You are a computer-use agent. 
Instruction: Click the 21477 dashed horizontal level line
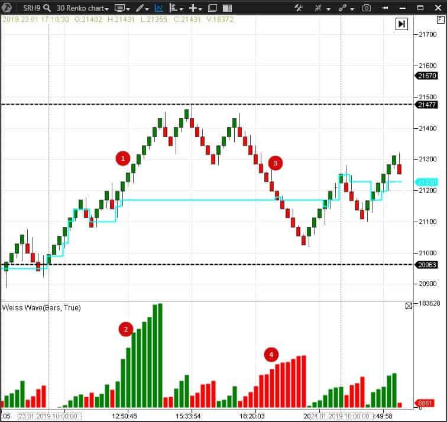point(207,105)
